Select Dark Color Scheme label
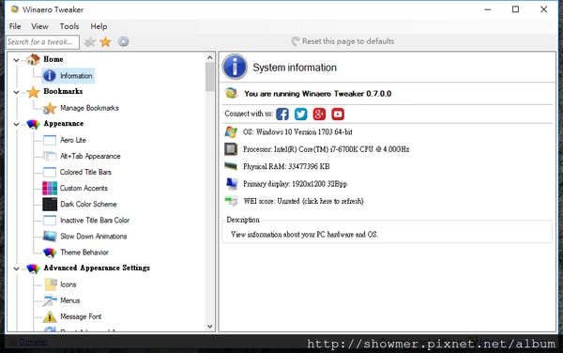Screen dimensions: 563x353 point(88,204)
